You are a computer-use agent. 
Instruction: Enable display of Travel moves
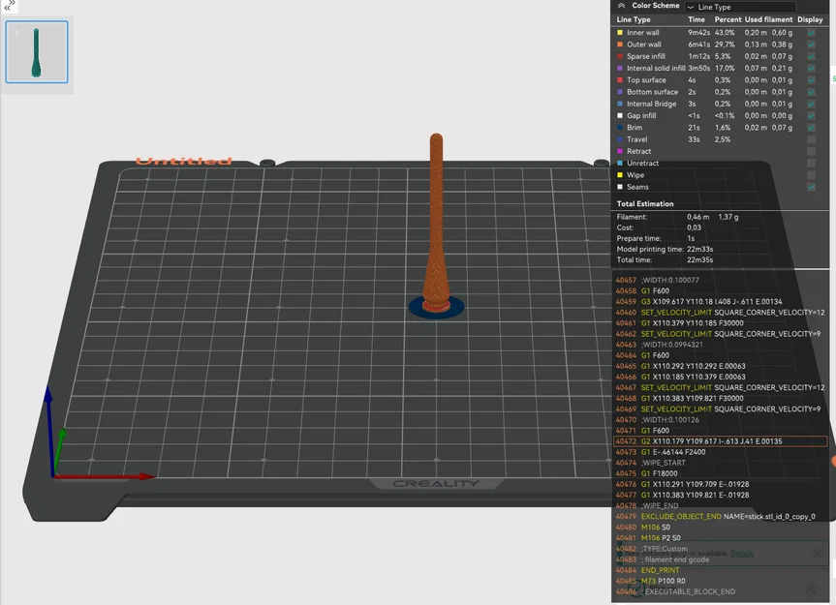[811, 139]
